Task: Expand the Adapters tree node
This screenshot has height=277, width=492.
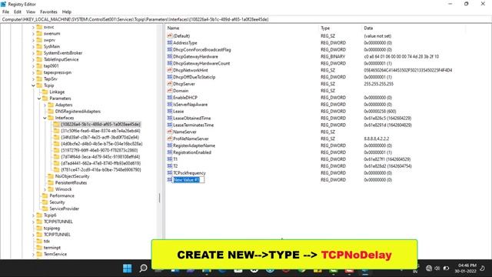Action: tap(45, 105)
